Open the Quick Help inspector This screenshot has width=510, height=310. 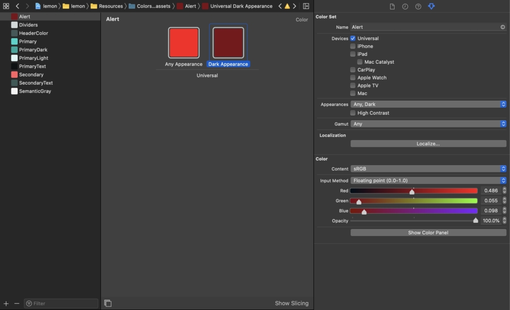(x=418, y=6)
